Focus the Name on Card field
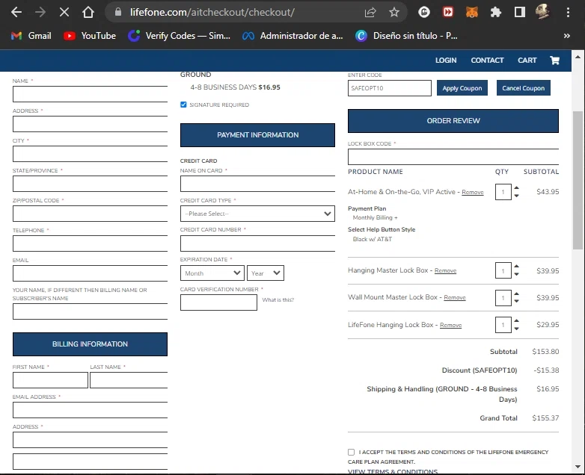The height and width of the screenshot is (475, 585). [x=257, y=184]
